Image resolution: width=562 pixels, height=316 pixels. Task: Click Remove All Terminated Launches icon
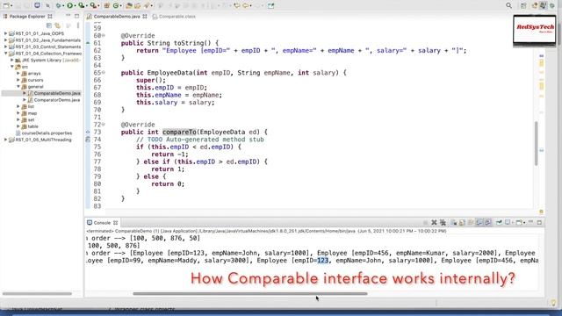click(x=443, y=222)
